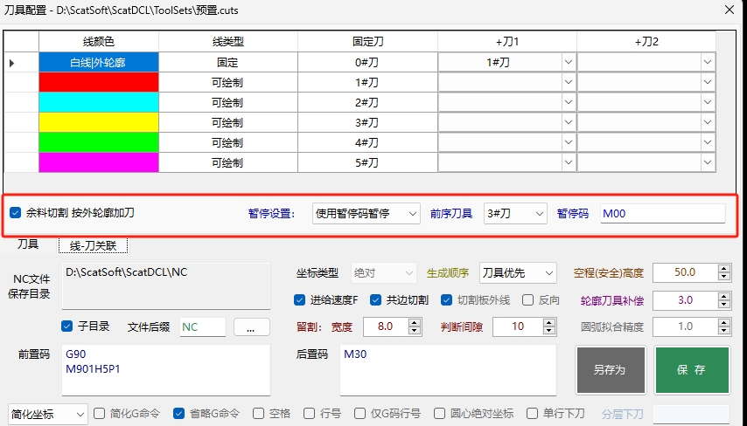Viewport: 747px width, 426px height.
Task: Decrease 空程(安全)高度 with the down arrow
Action: click(x=723, y=277)
